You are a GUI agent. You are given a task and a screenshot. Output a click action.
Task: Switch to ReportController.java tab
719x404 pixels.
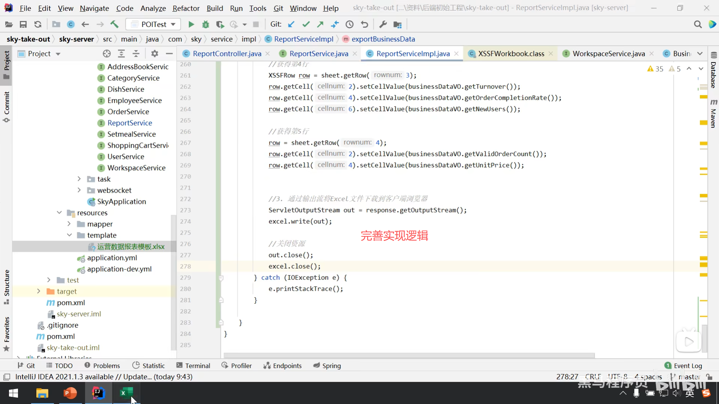227,53
